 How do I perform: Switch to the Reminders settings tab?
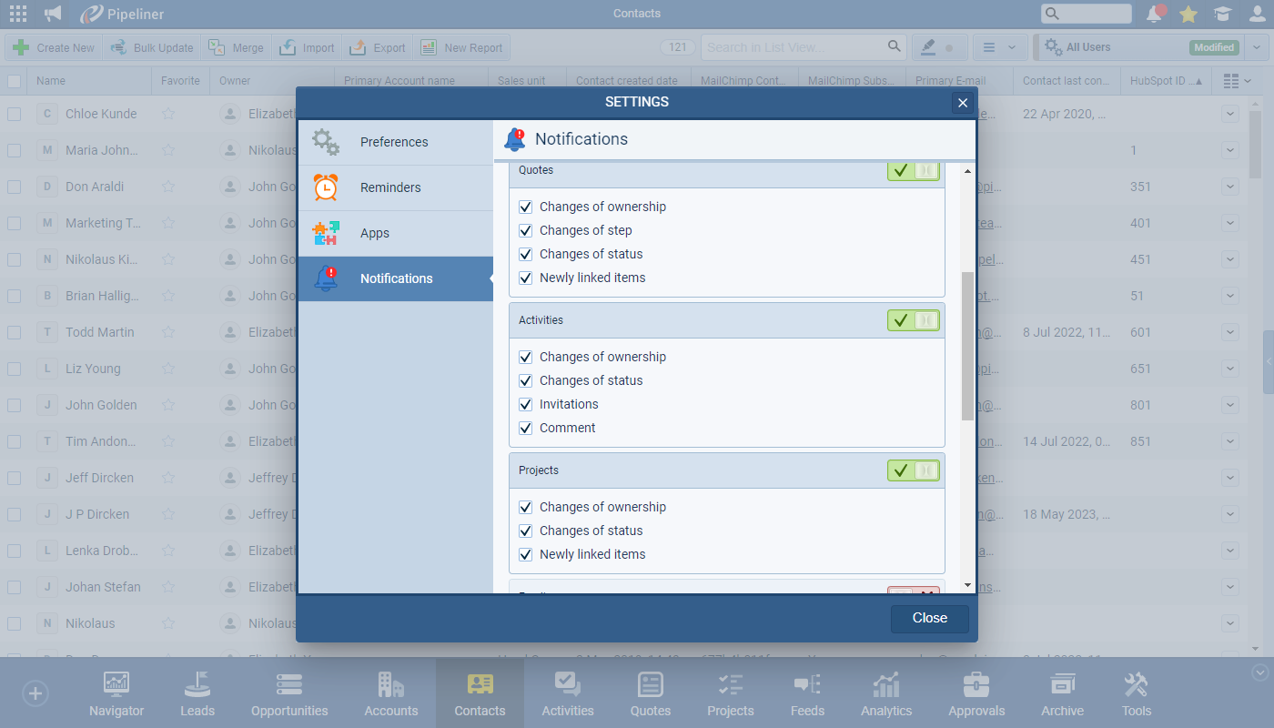tap(390, 187)
